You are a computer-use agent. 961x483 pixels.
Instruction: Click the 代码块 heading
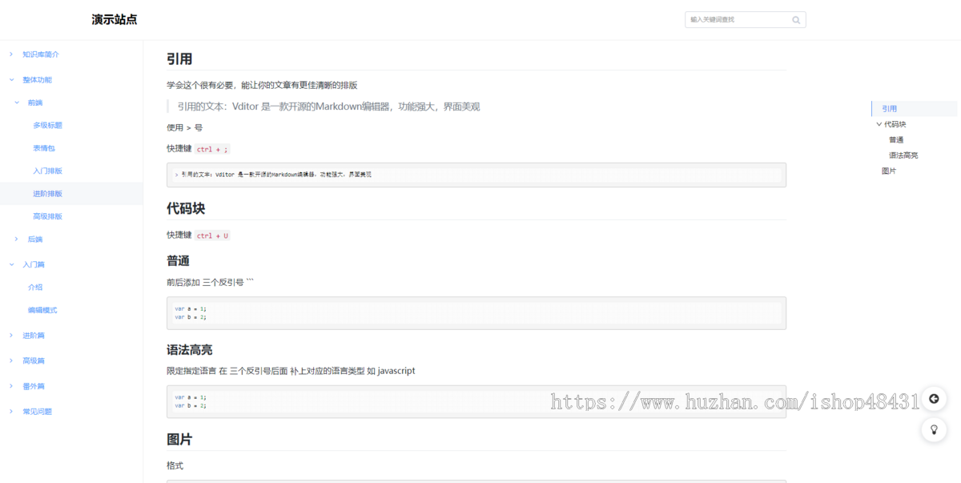pos(186,208)
